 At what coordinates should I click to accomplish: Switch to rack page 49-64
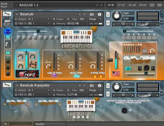click(x=143, y=5)
